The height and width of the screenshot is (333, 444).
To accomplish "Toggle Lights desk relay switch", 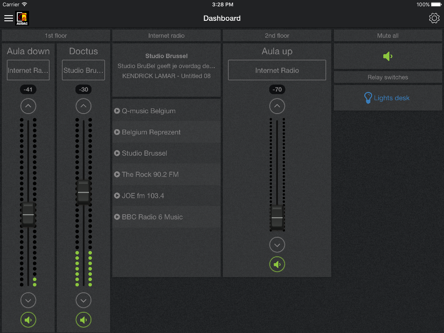I will click(388, 98).
